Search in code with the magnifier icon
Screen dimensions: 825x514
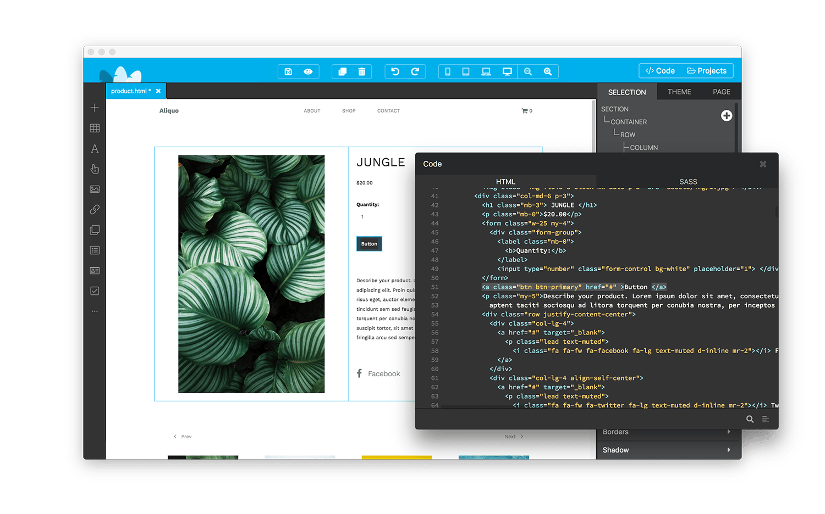tap(750, 419)
